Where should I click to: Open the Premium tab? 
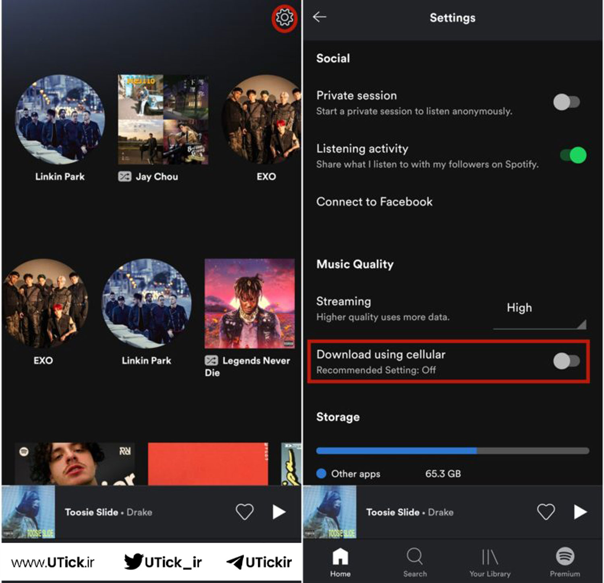point(565,562)
